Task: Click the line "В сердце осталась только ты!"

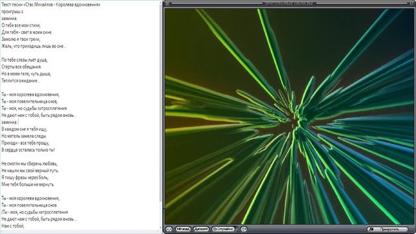Action: [x=28, y=150]
